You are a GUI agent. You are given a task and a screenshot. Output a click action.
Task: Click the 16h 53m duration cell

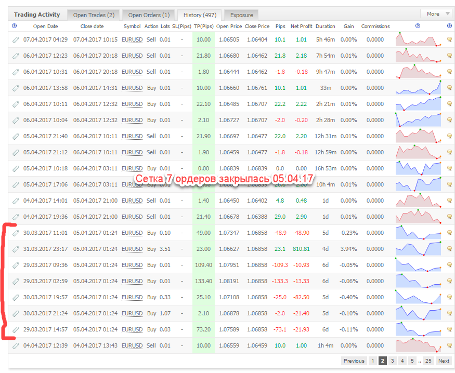pos(326,168)
